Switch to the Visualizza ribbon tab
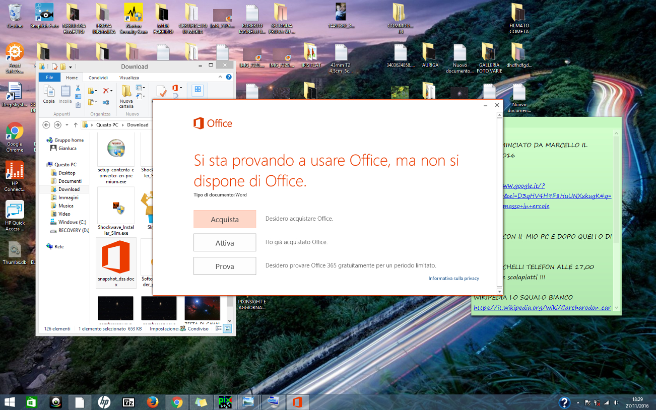This screenshot has width=656, height=410. (129, 78)
